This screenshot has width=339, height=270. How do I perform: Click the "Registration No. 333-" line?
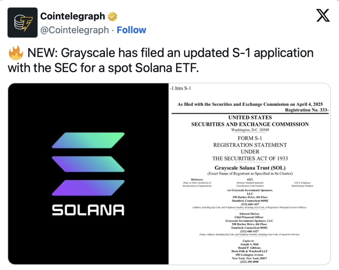[307, 110]
